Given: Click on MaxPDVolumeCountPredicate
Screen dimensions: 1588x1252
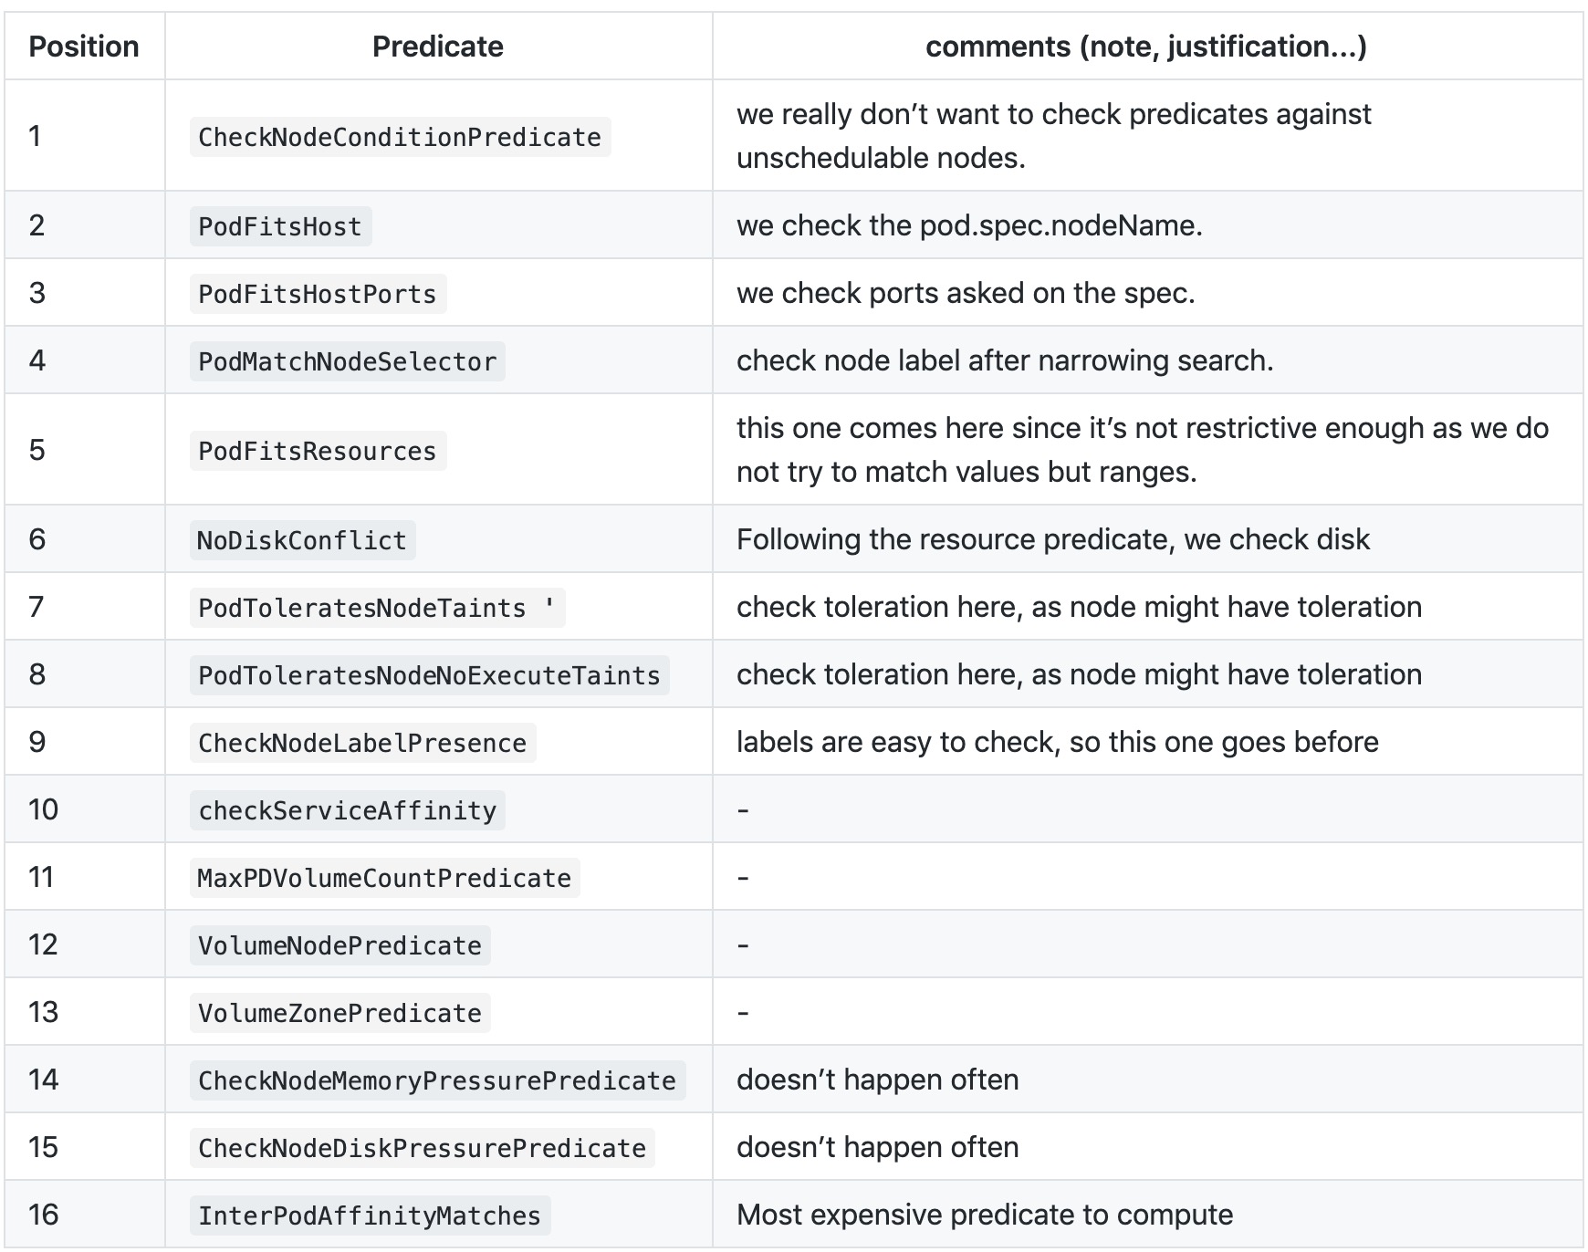Looking at the screenshot, I should tap(384, 878).
